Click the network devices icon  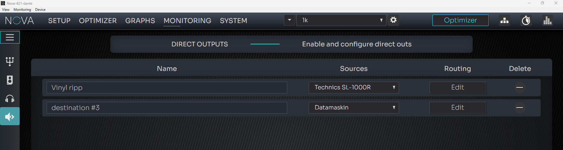(504, 20)
